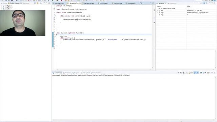Open the New Console View dropdown
Viewport: 217px width, 122px height.
(x=210, y=73)
